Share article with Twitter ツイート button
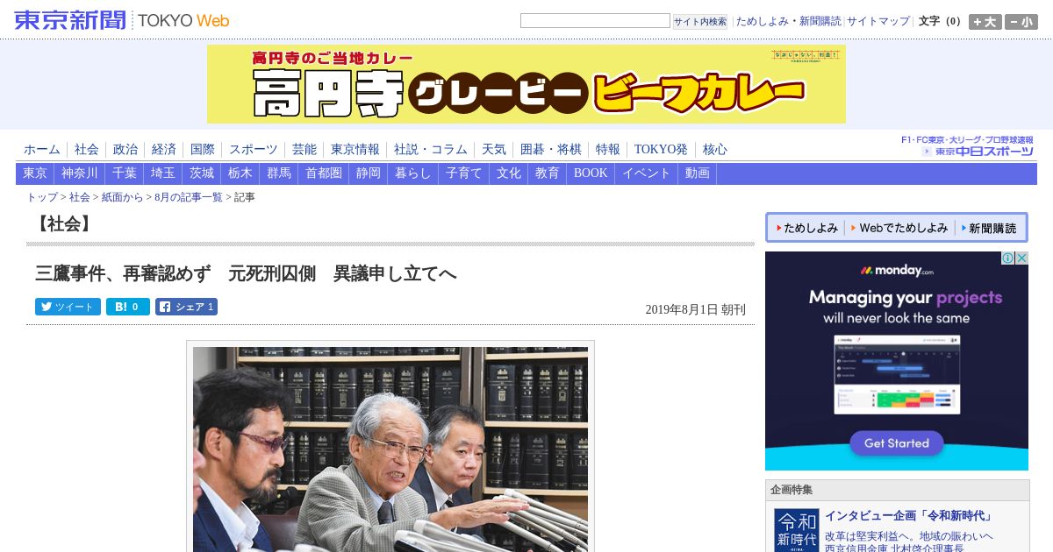Viewport: 1053px width, 552px height. 68,307
